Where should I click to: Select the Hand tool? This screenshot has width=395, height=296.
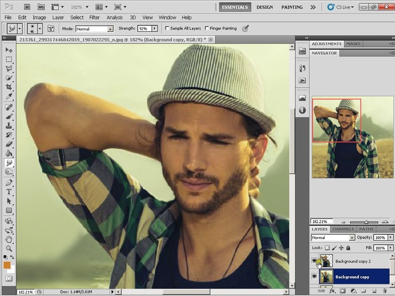[9, 239]
